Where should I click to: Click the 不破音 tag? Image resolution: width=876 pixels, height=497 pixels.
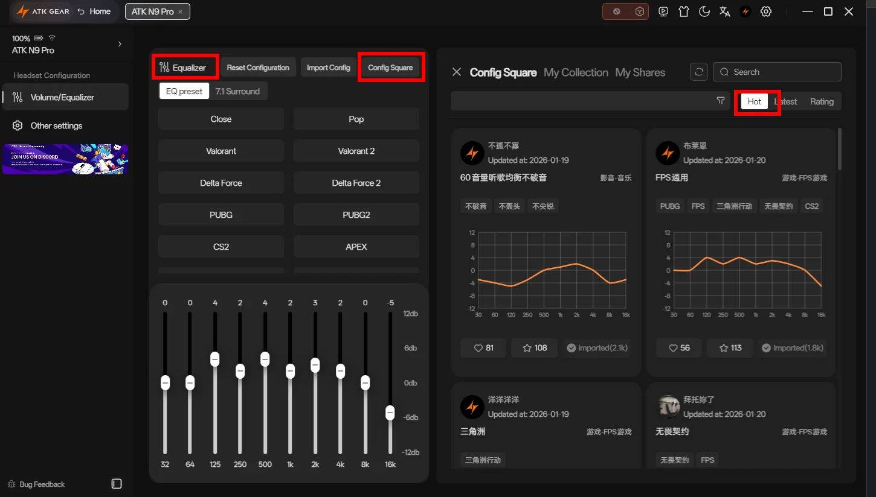point(476,206)
